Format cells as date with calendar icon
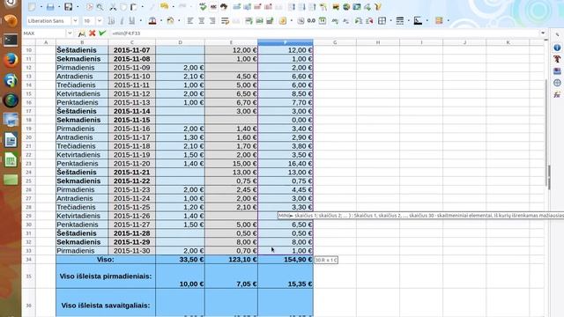564x317 pixels. tap(323, 21)
